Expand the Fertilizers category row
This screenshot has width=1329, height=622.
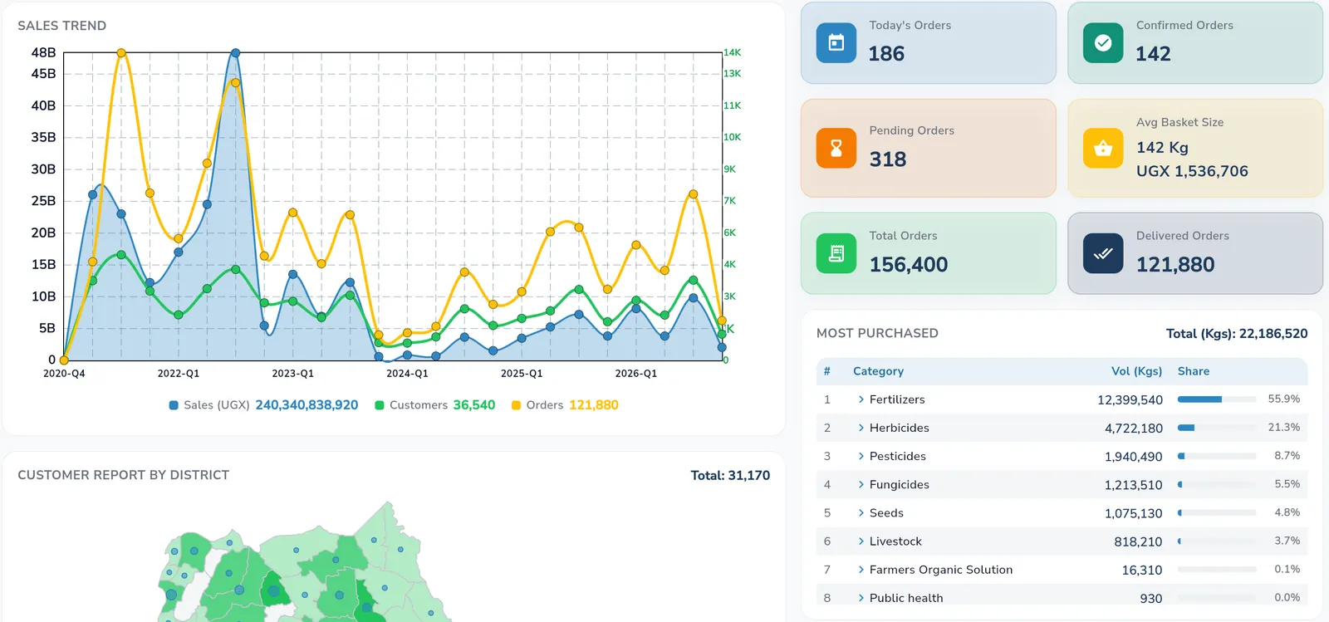[x=861, y=399]
